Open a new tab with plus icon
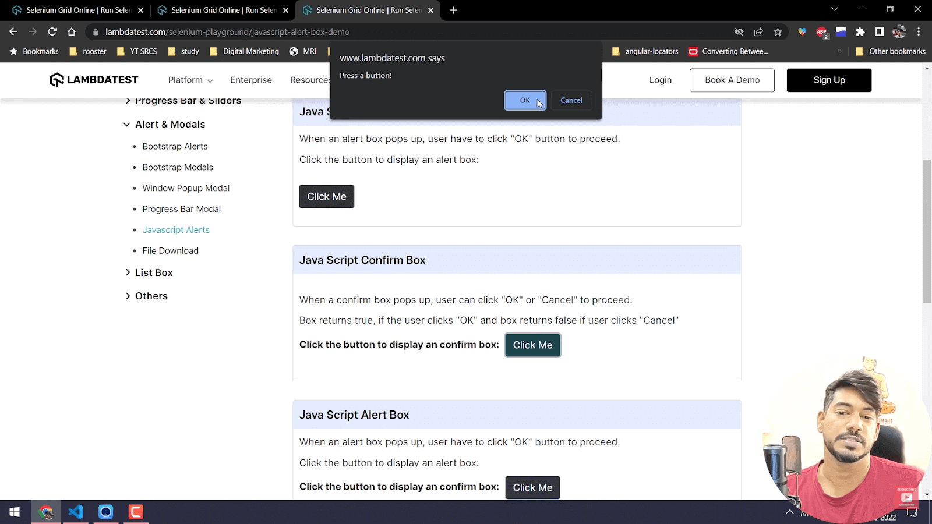Image resolution: width=932 pixels, height=524 pixels. (x=454, y=10)
